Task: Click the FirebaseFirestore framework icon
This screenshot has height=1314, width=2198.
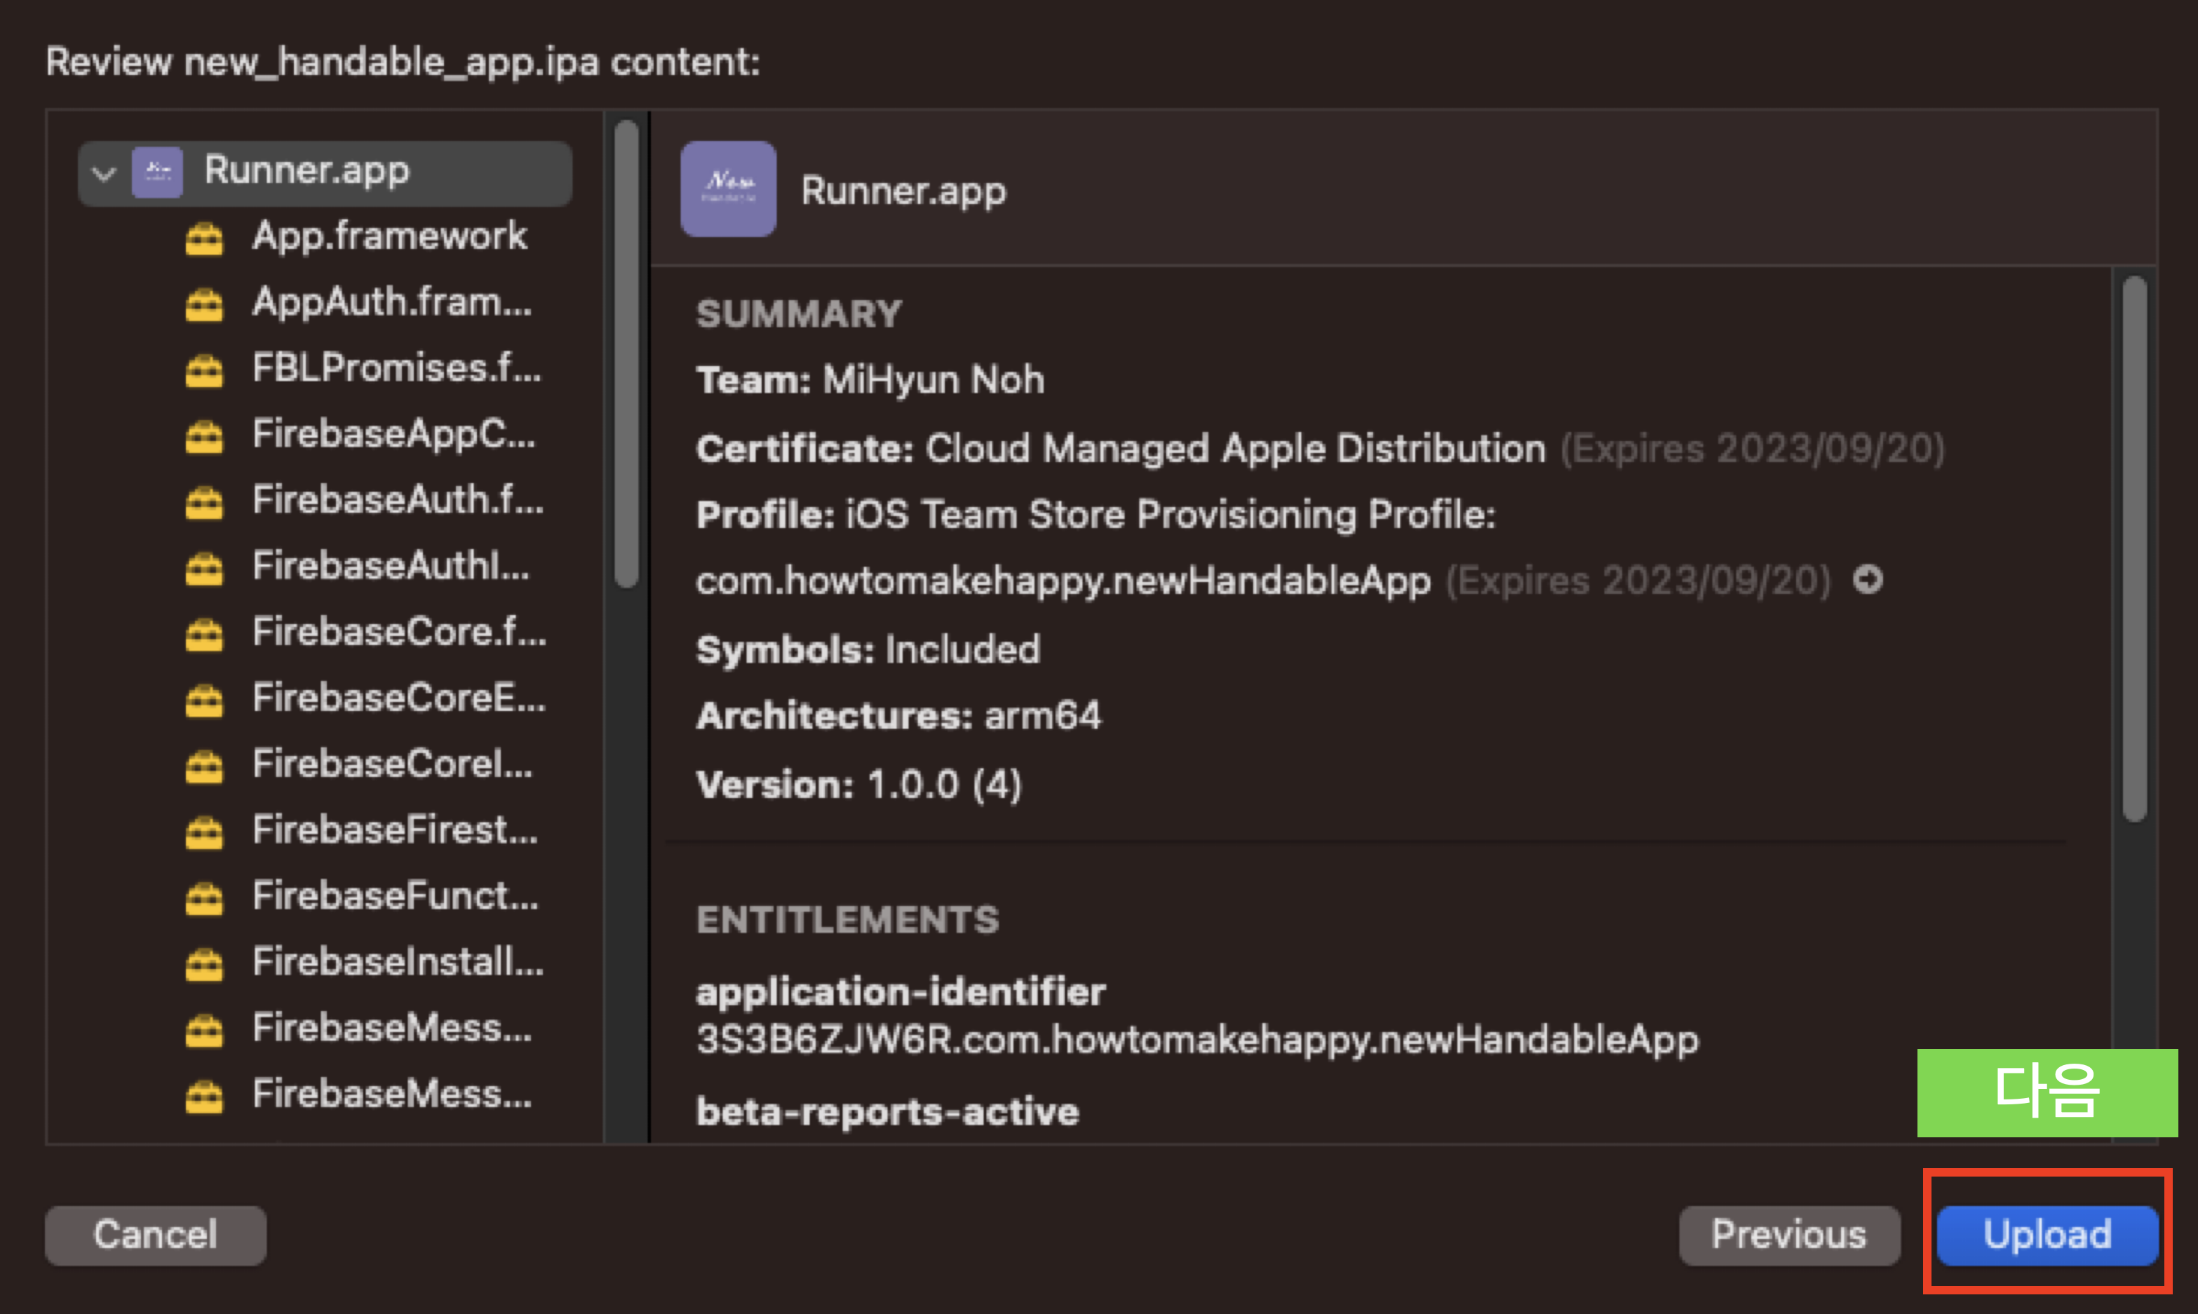Action: pyautogui.click(x=203, y=832)
